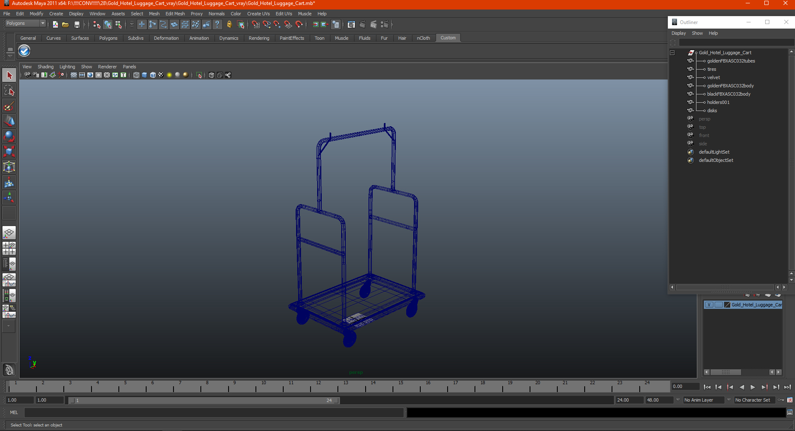
Task: Toggle layer visibility V box
Action: [x=709, y=305]
